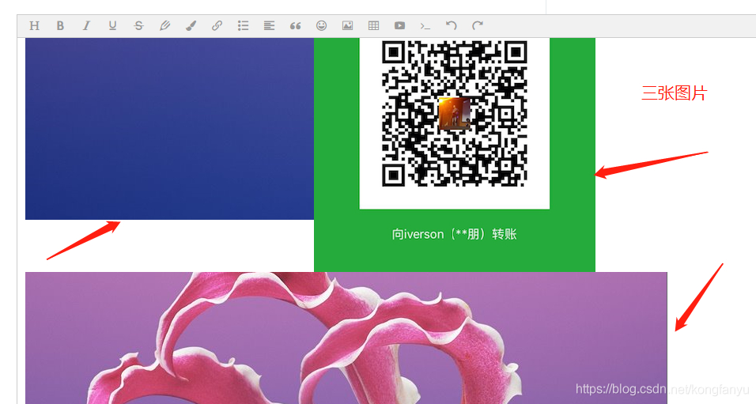Open the emoji picker

[321, 25]
